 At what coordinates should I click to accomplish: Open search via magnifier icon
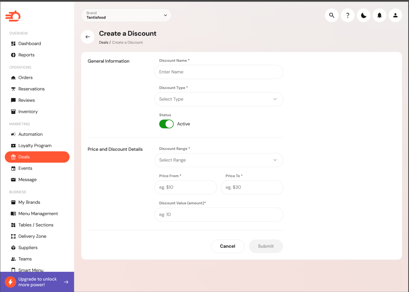click(x=332, y=16)
